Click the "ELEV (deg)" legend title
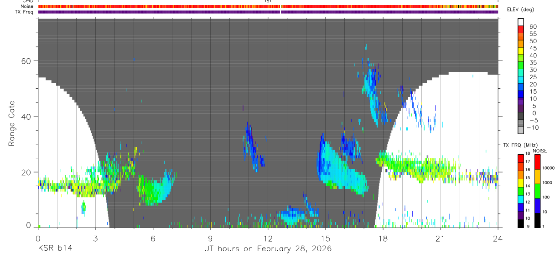Viewport: 560px width, 258px height. (x=520, y=10)
